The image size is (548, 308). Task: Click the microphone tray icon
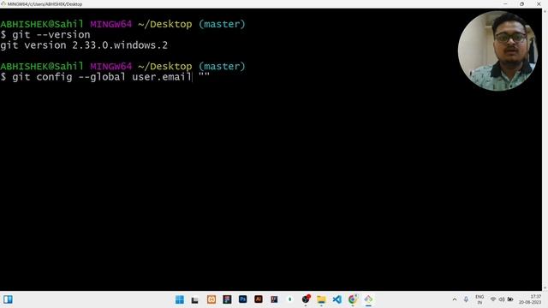coord(466,299)
